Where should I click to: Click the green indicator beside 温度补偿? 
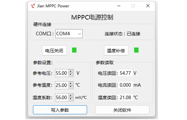(x=136, y=50)
